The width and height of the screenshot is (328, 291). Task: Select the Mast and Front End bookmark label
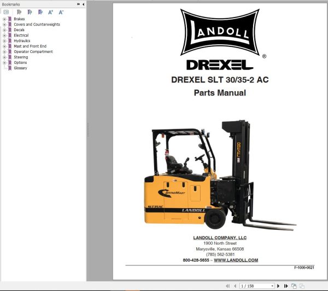point(30,46)
